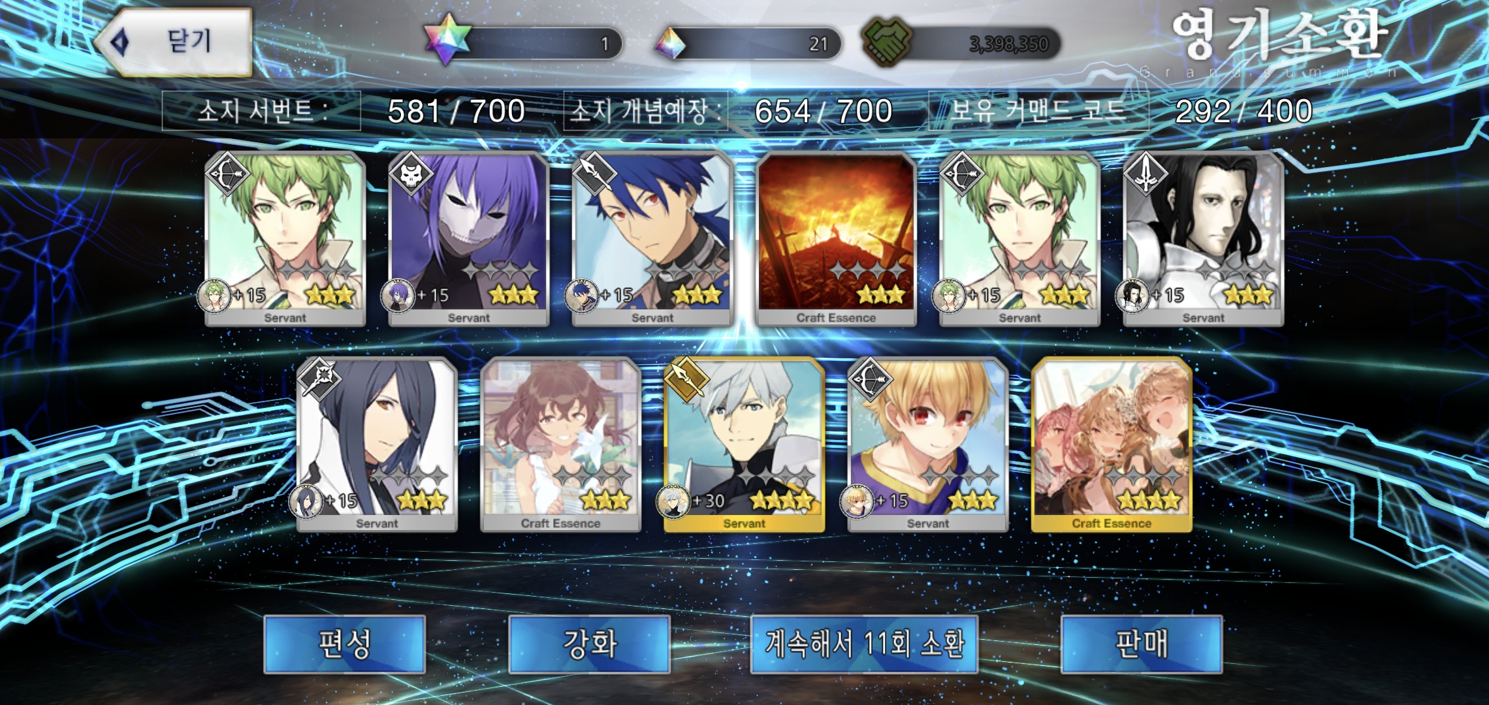Tap the Saber class sword icon
Image resolution: width=1489 pixels, height=705 pixels.
1145,174
